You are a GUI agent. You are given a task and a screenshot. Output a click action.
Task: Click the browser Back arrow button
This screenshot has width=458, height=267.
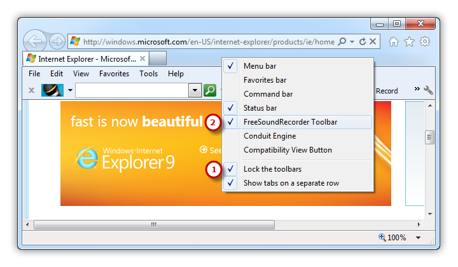tap(35, 41)
